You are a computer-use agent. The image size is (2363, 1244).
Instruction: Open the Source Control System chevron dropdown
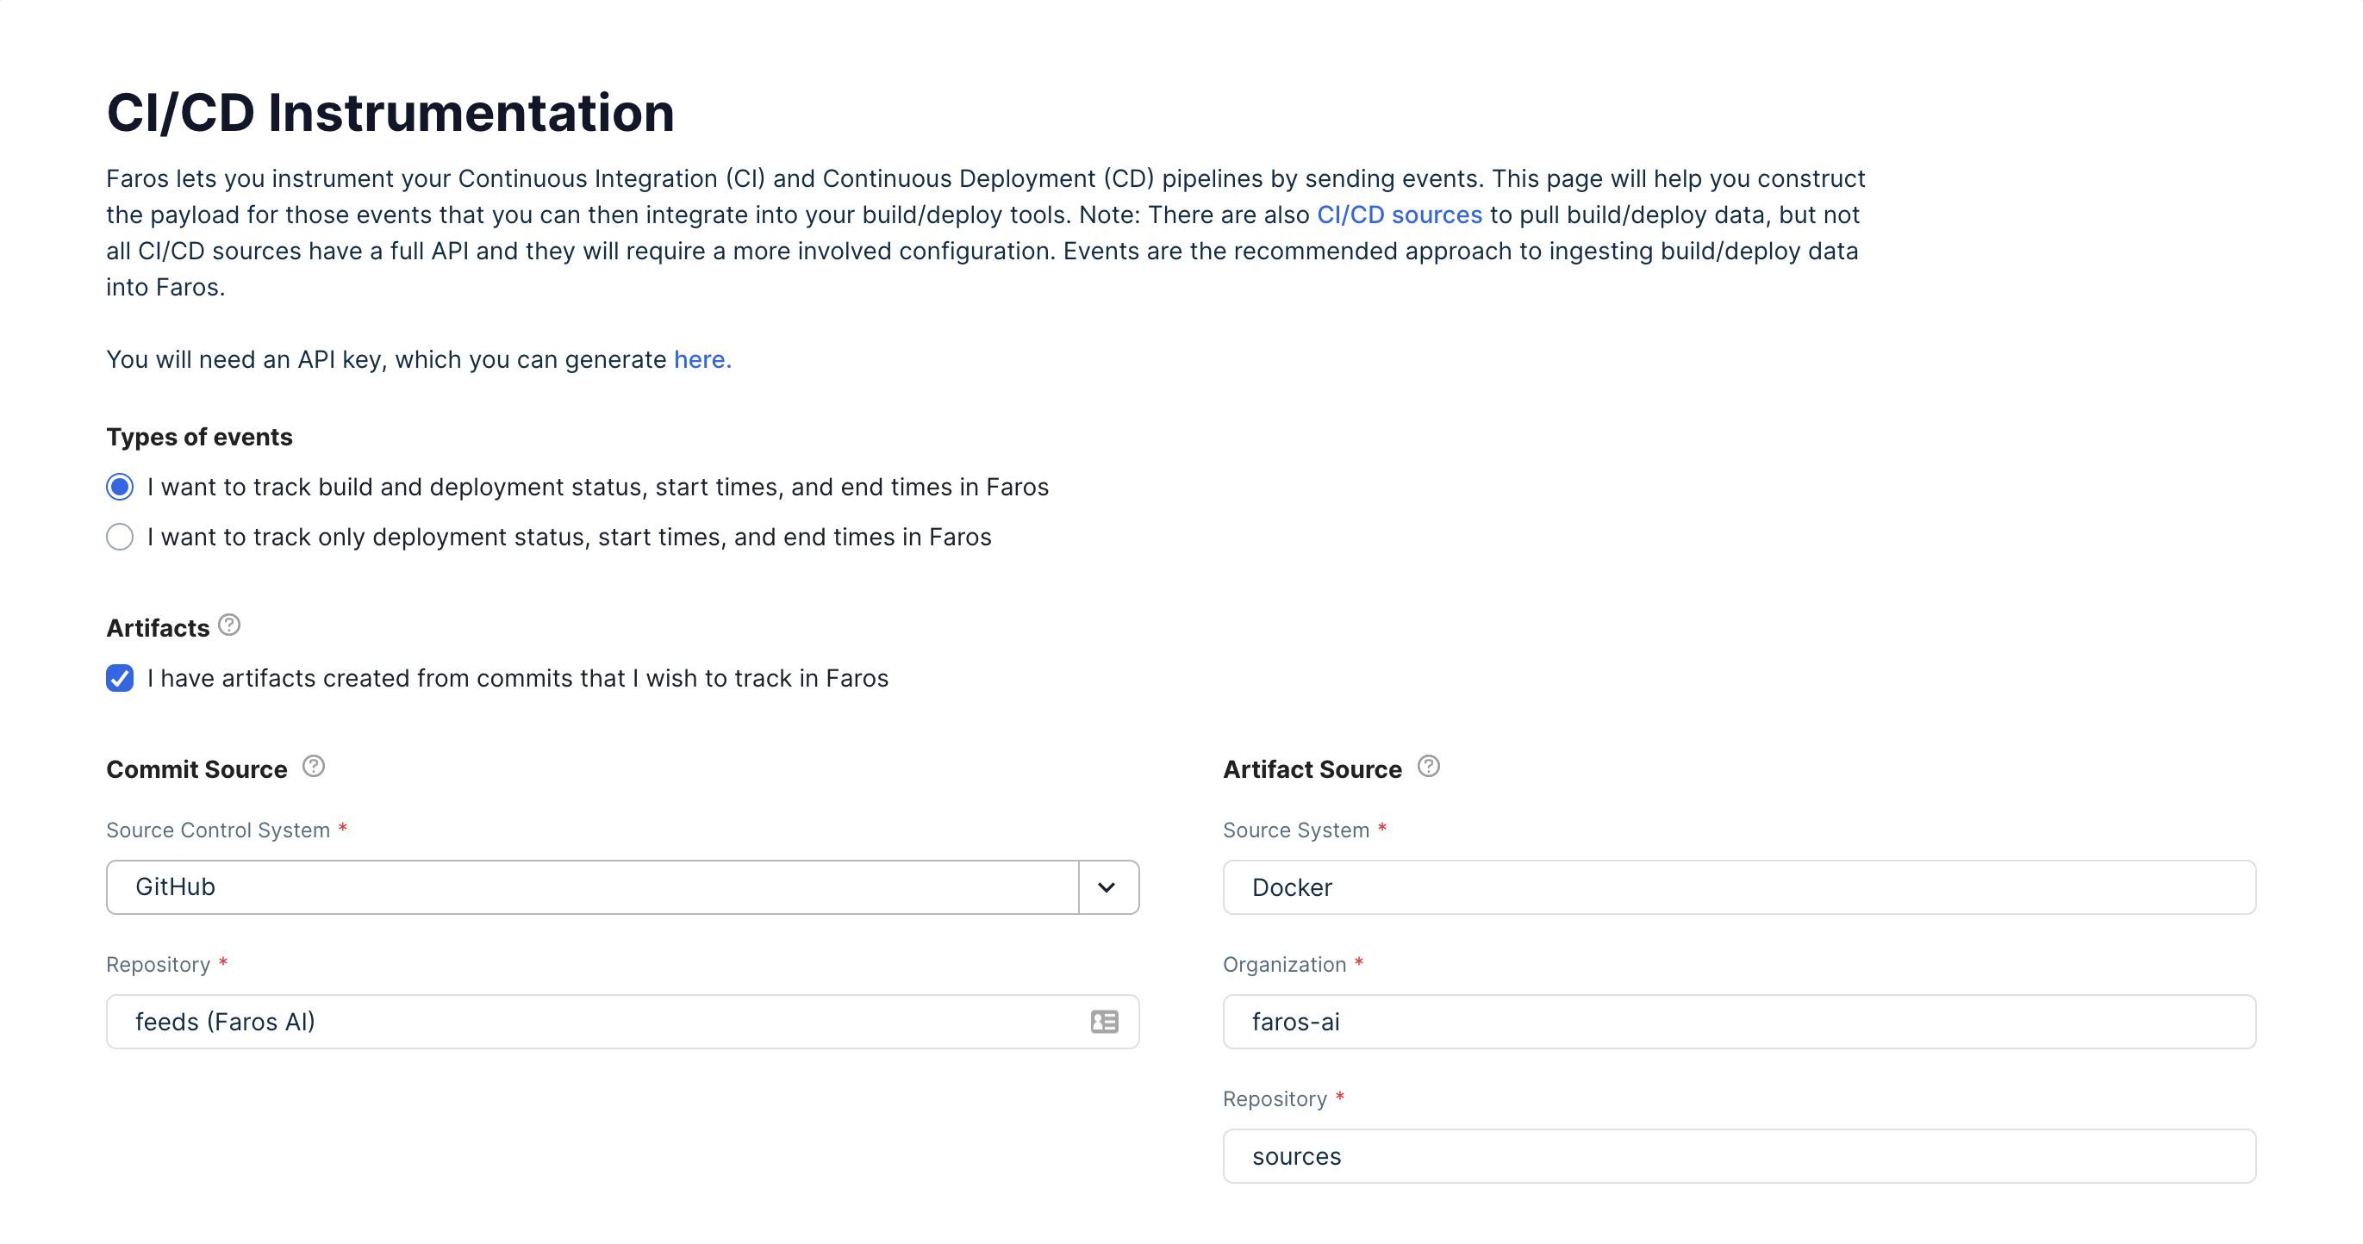[x=1107, y=887]
